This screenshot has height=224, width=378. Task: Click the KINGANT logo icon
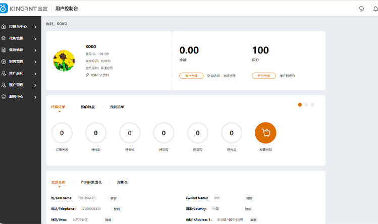pyautogui.click(x=5, y=9)
